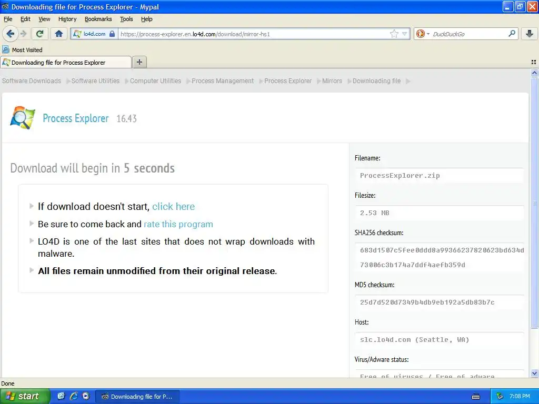Go to Process Explorer breadcrumb
This screenshot has height=404, width=539.
[x=288, y=80]
